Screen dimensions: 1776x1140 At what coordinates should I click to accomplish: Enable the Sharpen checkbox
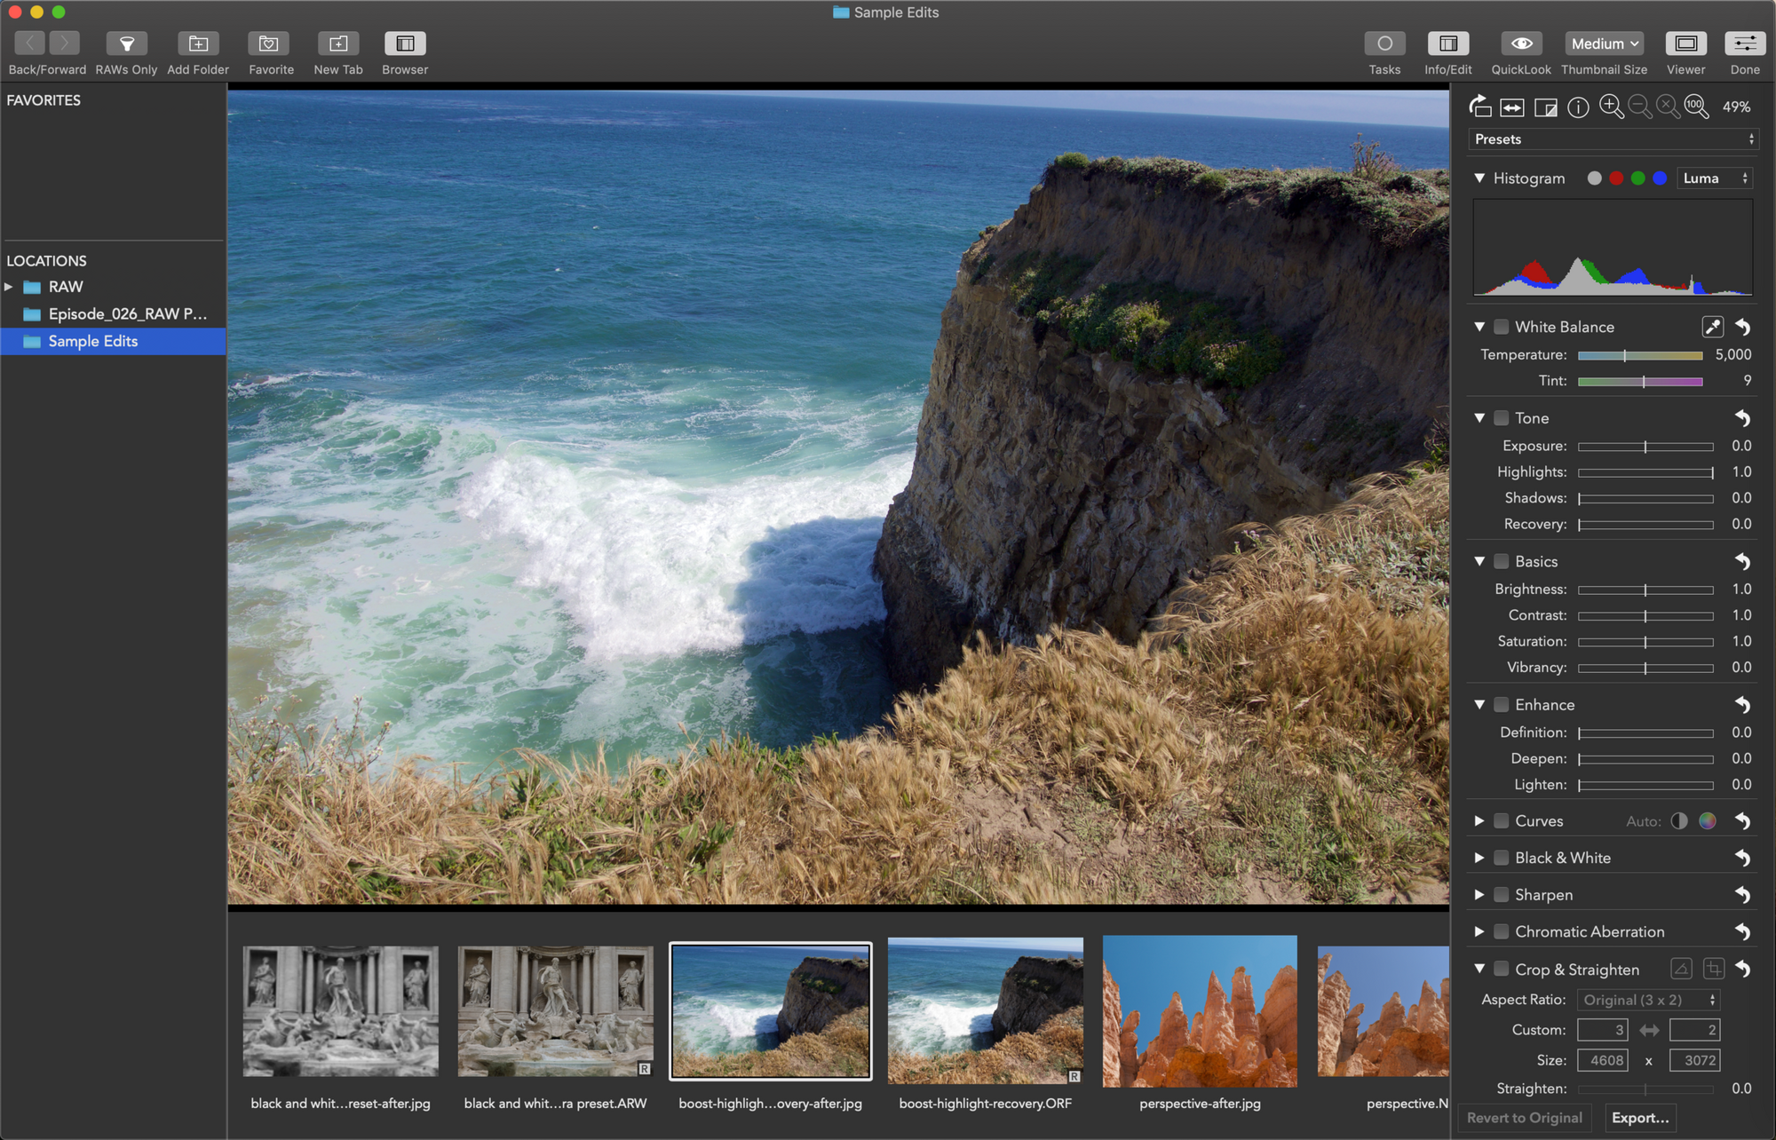(x=1501, y=895)
